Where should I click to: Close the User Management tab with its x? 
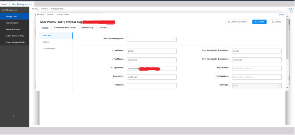31,4
